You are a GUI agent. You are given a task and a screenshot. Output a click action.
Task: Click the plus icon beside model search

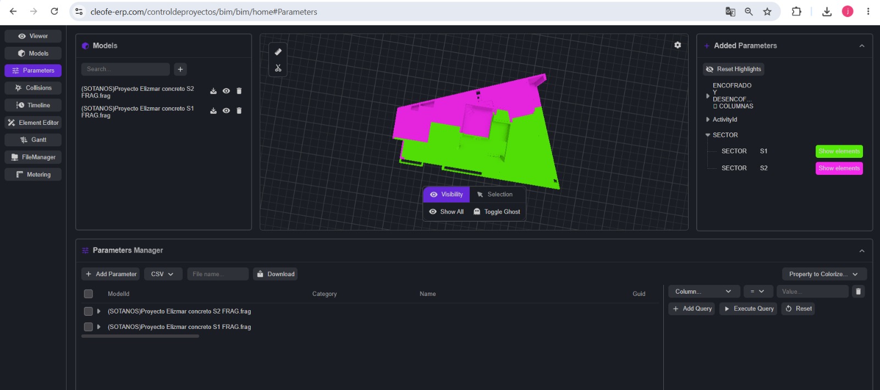(180, 69)
